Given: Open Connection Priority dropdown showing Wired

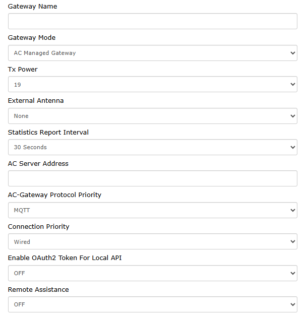Looking at the screenshot, I should tap(153, 241).
